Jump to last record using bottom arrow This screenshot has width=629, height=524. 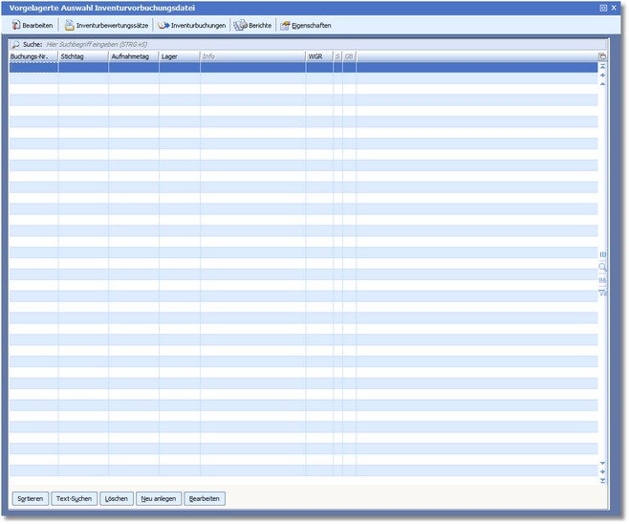602,480
